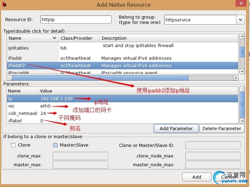Click the parameters scroll down arrow
Viewport: 250px width, 187px height.
[242, 121]
